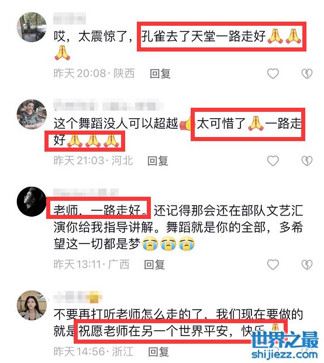Like the comment from 广西
The image size is (324, 363).
(273, 265)
